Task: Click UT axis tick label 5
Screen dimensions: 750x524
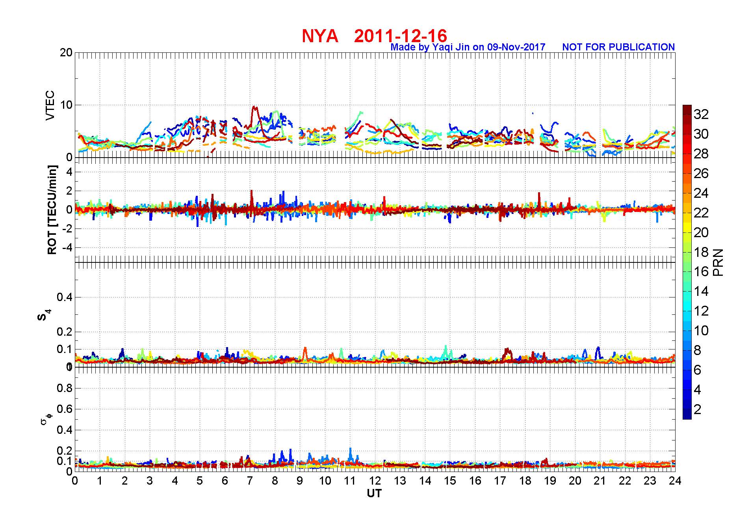Action: coord(200,481)
